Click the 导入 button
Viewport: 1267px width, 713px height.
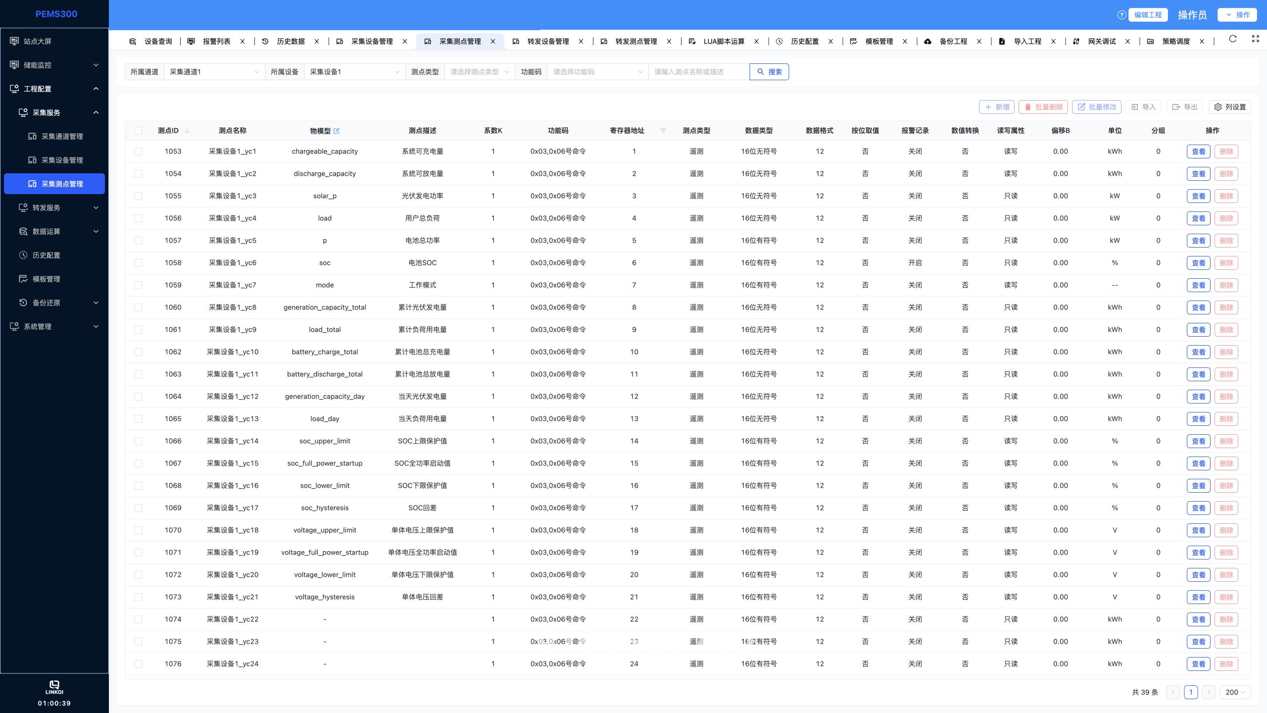tap(1143, 107)
